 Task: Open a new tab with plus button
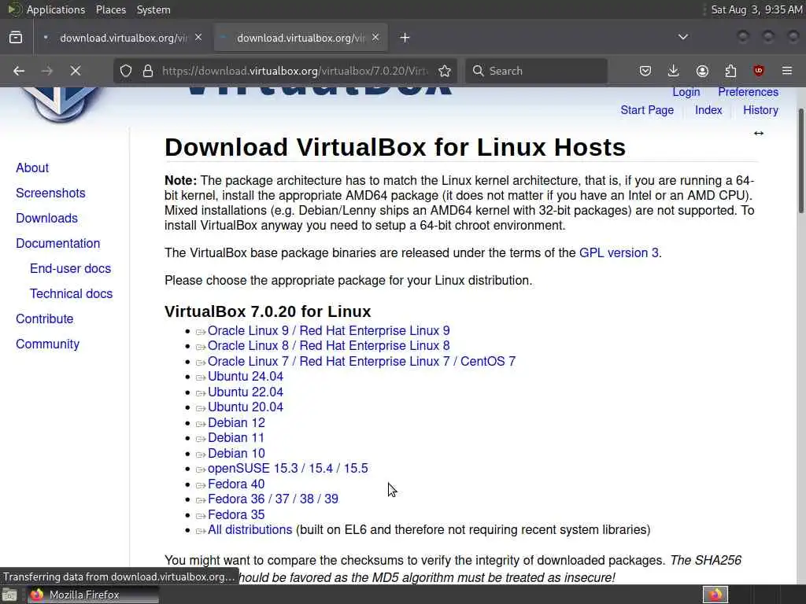pos(405,38)
